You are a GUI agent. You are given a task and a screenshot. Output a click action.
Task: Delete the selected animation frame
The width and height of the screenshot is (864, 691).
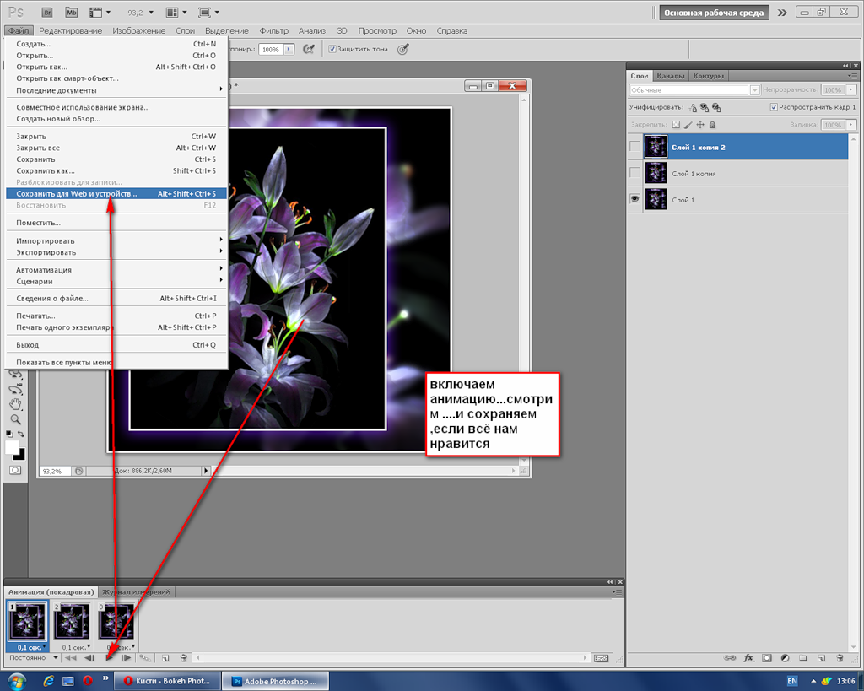[183, 657]
